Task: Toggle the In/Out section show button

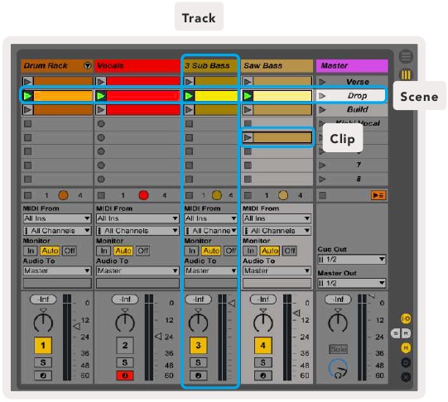Action: (x=406, y=318)
